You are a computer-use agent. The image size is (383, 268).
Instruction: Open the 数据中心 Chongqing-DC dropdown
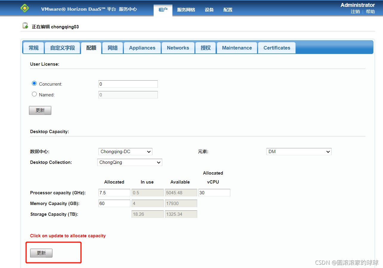pos(125,152)
